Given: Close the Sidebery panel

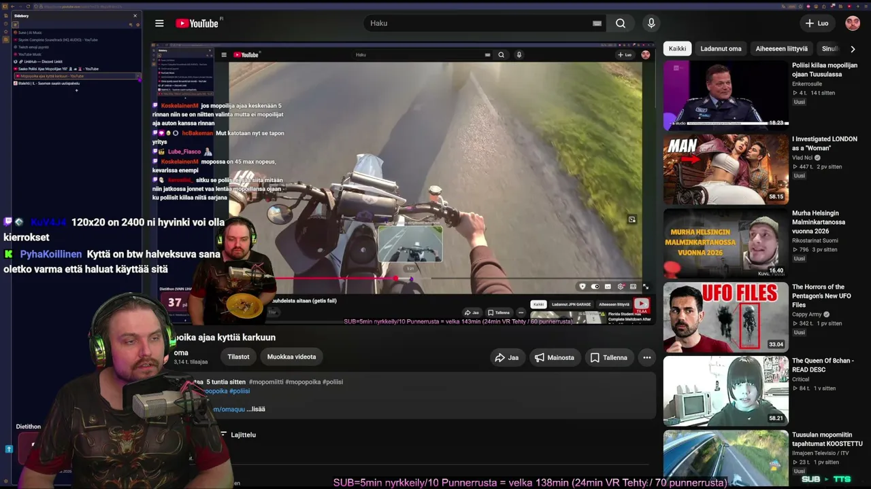Looking at the screenshot, I should tap(135, 16).
